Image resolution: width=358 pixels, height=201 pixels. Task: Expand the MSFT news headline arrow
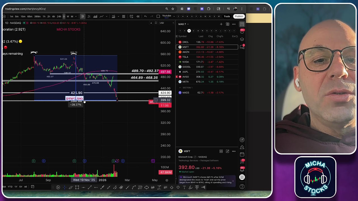click(233, 181)
